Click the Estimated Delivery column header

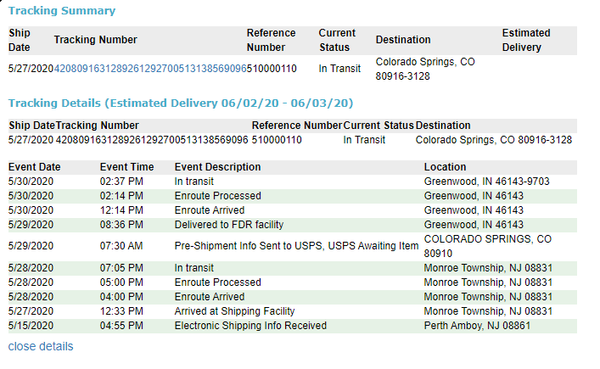click(526, 40)
